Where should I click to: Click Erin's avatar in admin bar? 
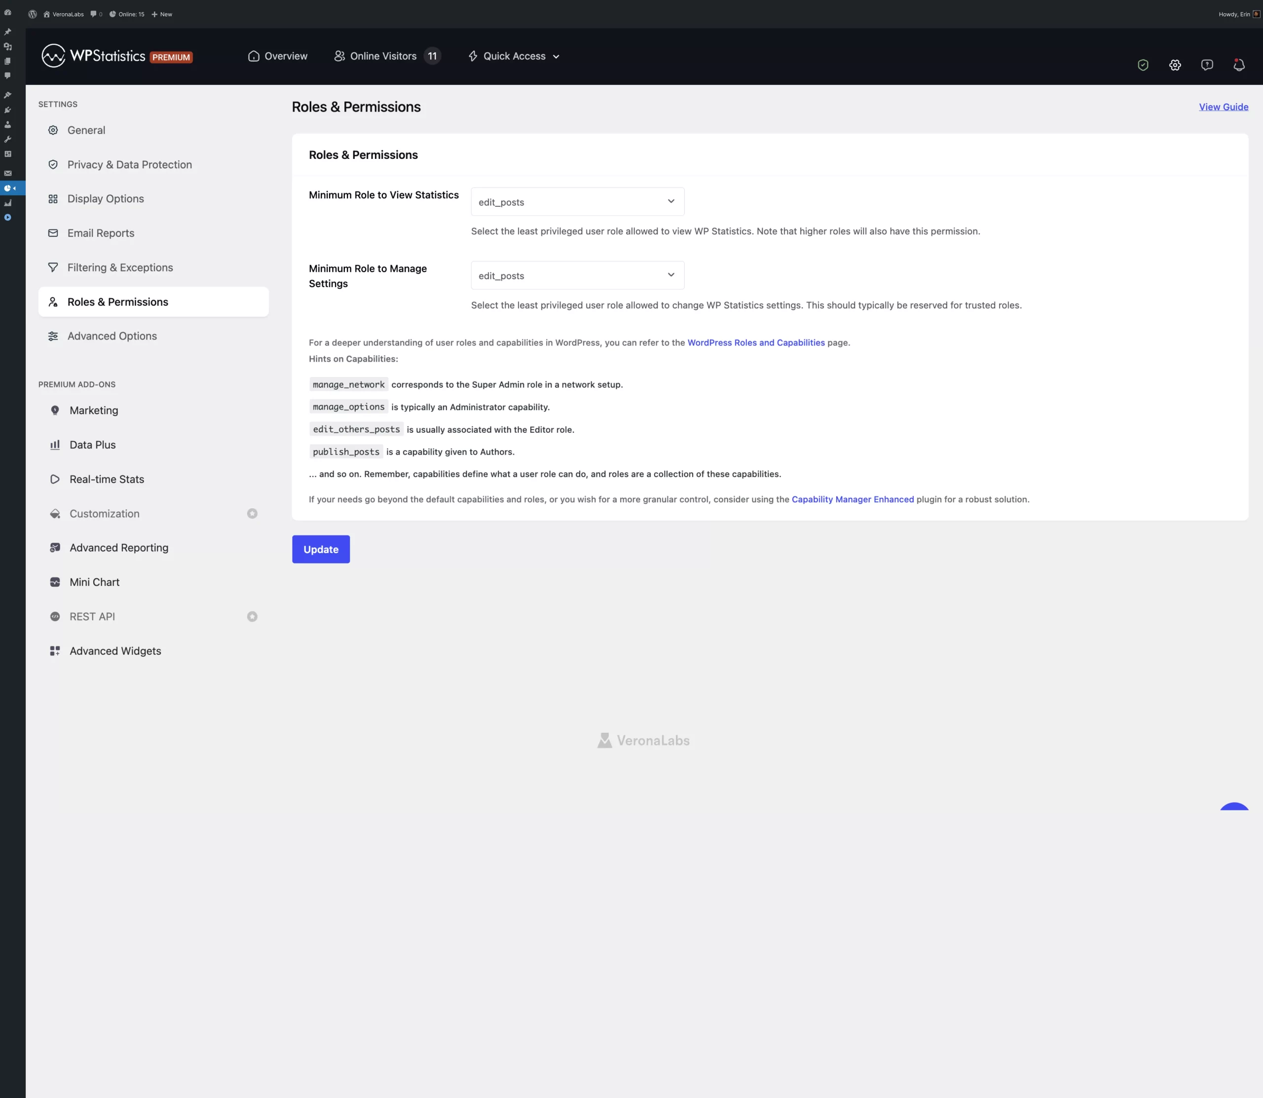[x=1256, y=14]
